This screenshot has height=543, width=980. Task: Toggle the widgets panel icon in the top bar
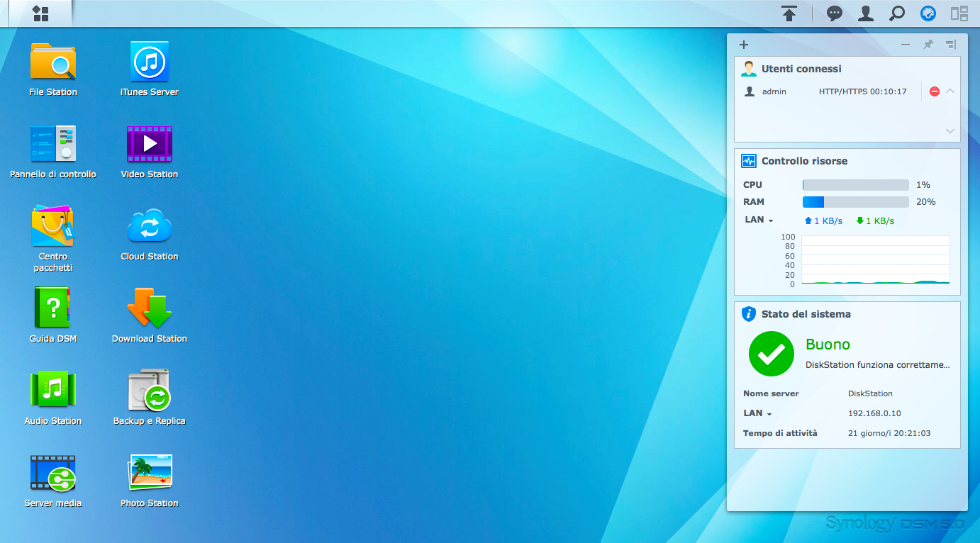click(959, 13)
